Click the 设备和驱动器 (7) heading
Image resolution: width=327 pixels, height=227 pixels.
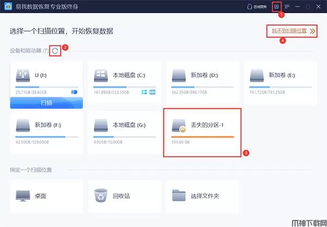click(29, 51)
